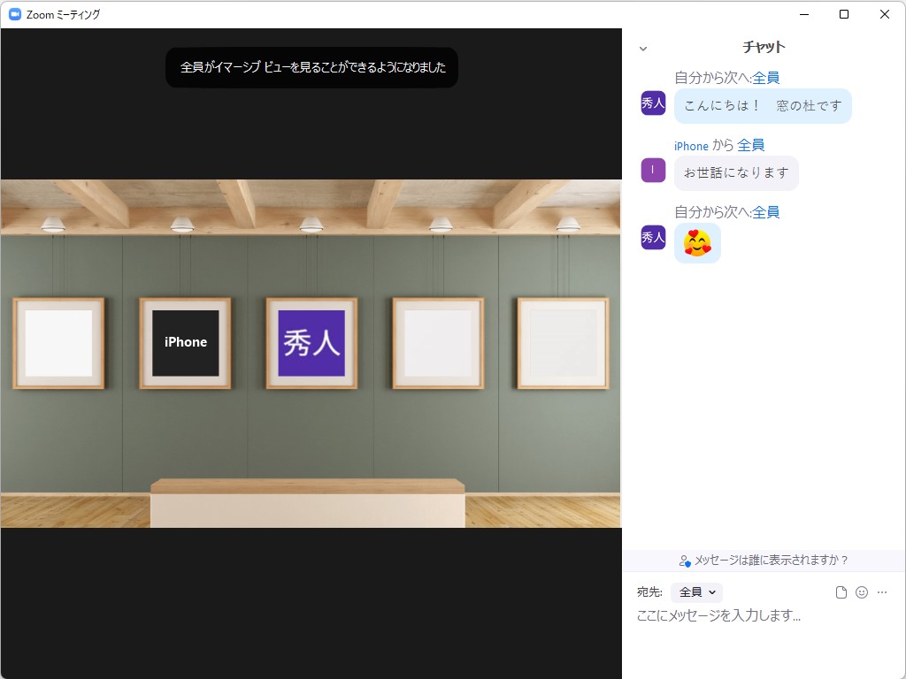Image resolution: width=906 pixels, height=679 pixels.
Task: Open the 宛先 recipient dropdown showing 全員
Action: pyautogui.click(x=696, y=592)
